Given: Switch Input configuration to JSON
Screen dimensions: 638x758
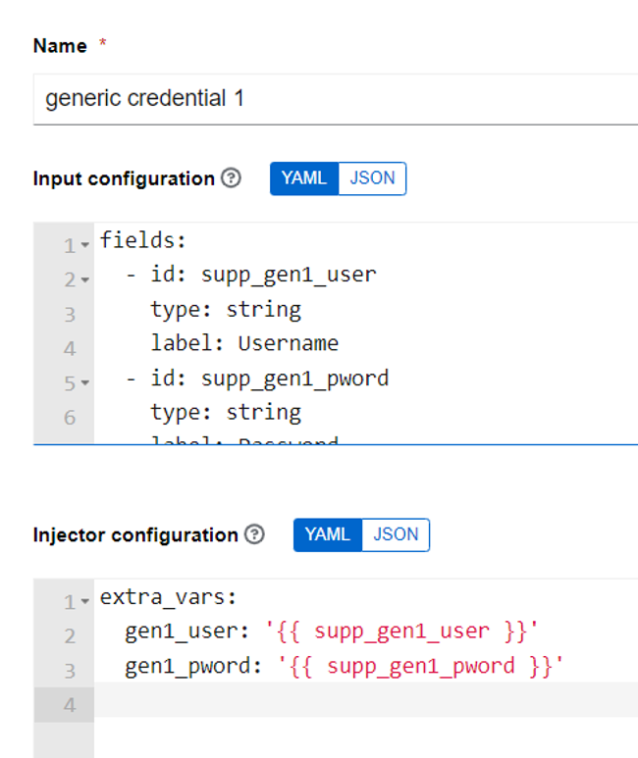Looking at the screenshot, I should [372, 178].
